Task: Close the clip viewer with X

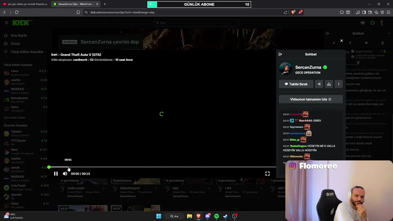Action: point(341,41)
